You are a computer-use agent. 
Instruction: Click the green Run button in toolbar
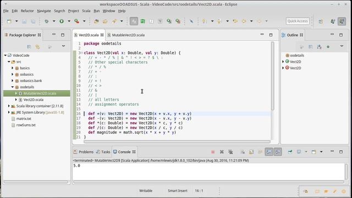pyautogui.click(x=62, y=21)
